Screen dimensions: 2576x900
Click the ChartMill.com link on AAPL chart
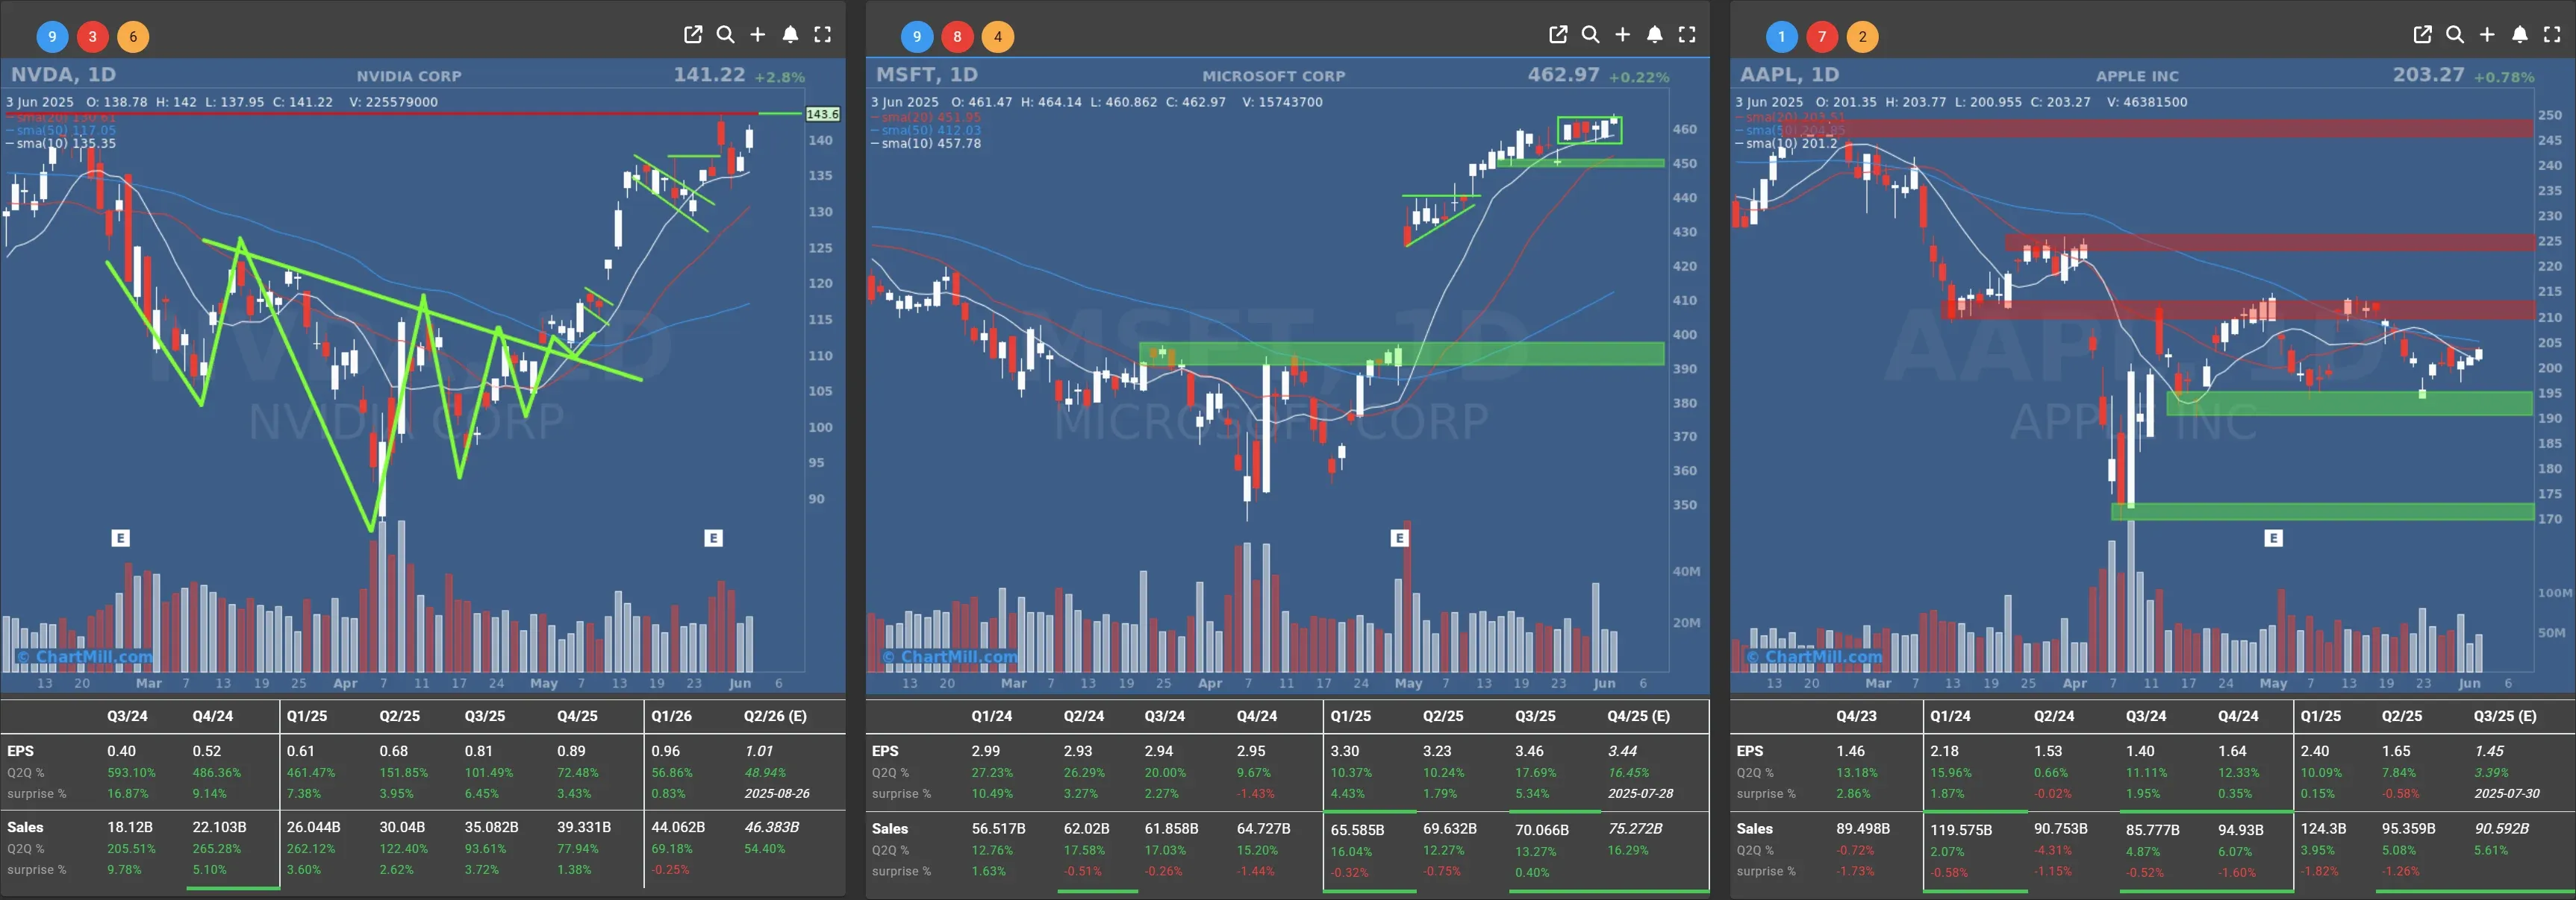click(1814, 656)
